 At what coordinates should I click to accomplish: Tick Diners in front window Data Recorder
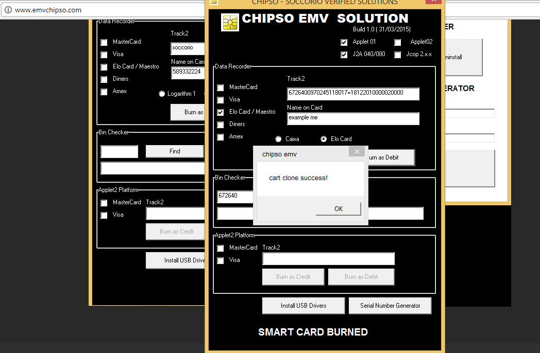tap(221, 125)
